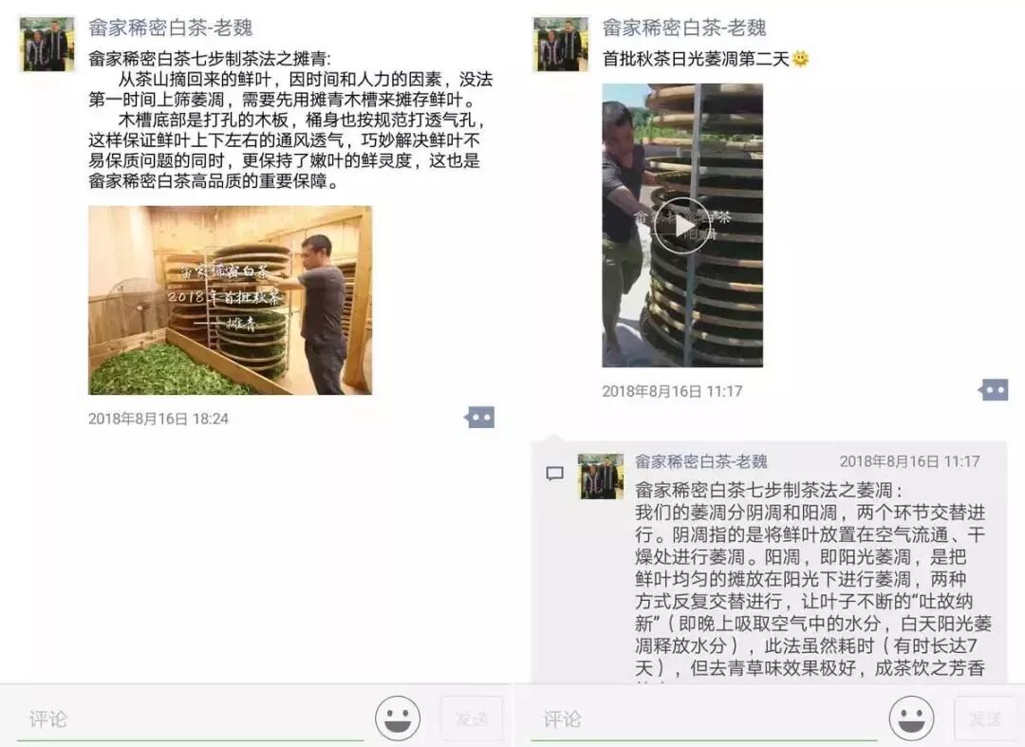Focus the right 评论 input field
The image size is (1025, 747).
pos(704,719)
